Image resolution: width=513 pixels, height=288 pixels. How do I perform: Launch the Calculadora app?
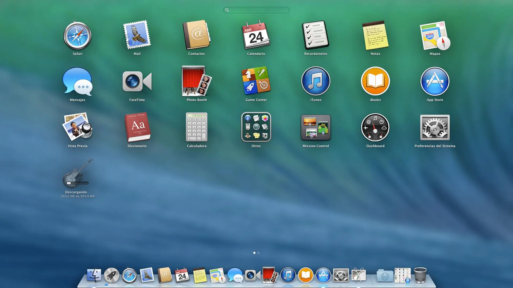[x=197, y=127]
